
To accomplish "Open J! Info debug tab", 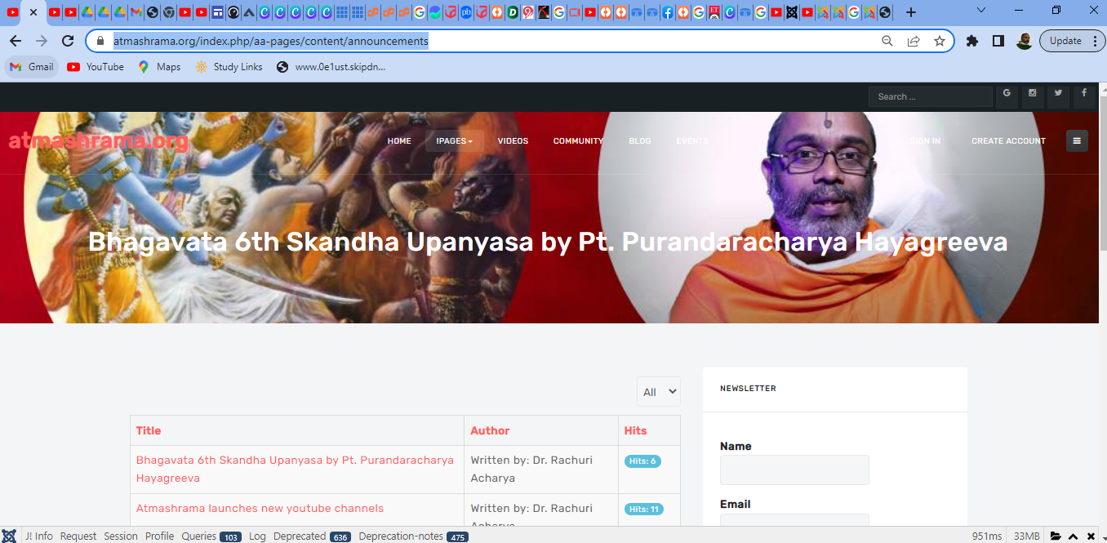I will click(38, 536).
